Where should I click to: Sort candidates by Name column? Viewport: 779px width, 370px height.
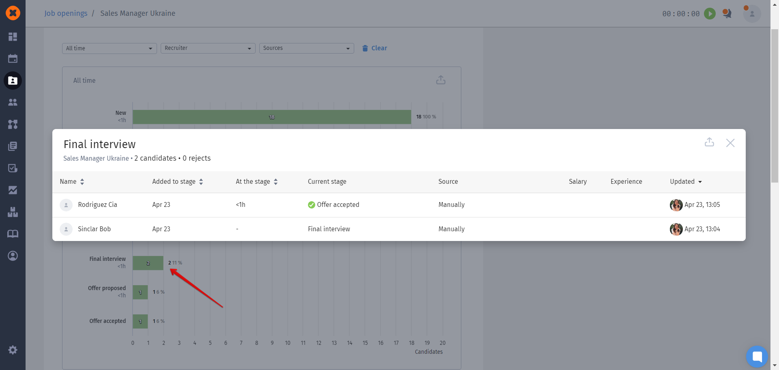72,182
